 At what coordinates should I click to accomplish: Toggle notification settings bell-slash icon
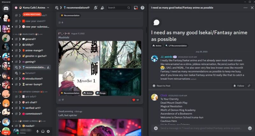[96, 8]
